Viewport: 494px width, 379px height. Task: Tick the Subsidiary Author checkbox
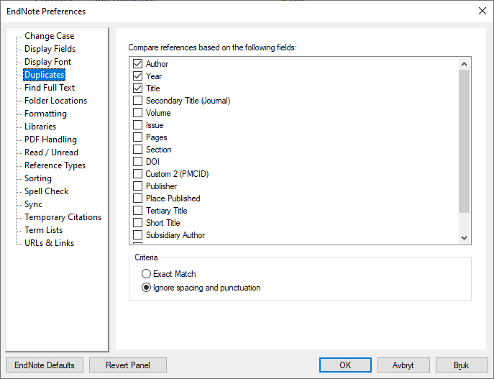(x=137, y=235)
